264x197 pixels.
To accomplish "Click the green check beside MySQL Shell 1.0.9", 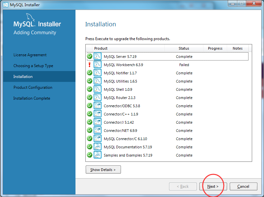I will coord(90,89).
